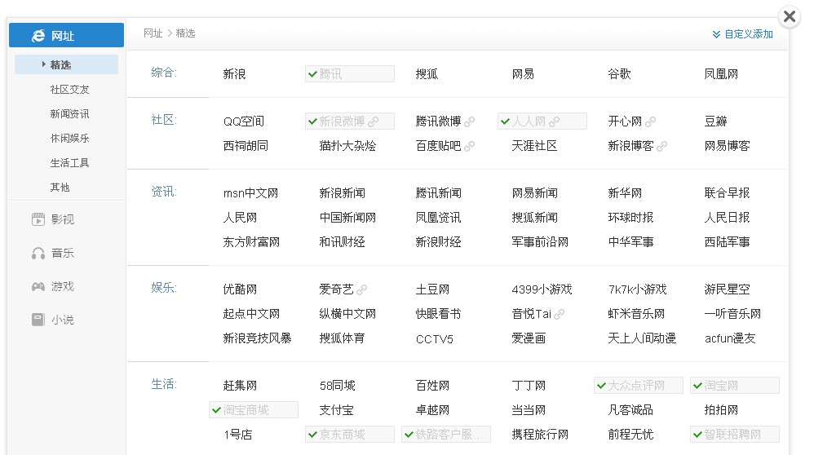Uncheck the selected 淘宝商城 site
Viewport: 814px width, 455px height.
pos(254,410)
